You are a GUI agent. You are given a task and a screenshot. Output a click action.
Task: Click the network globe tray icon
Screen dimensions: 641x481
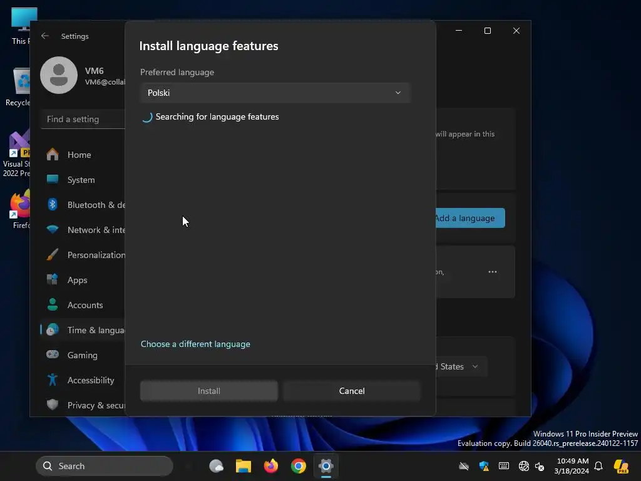click(524, 466)
